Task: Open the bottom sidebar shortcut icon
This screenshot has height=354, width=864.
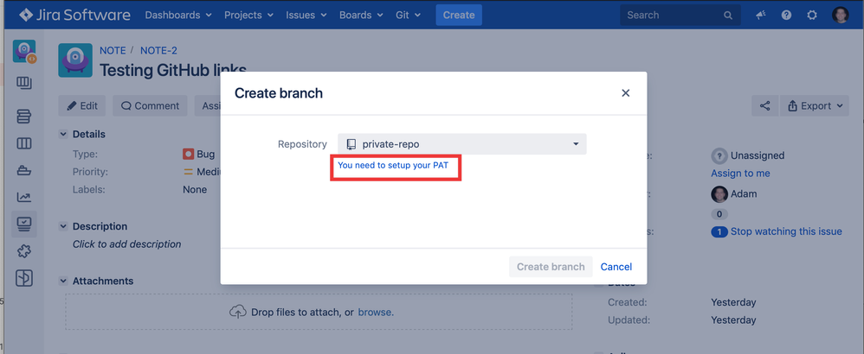Action: click(23, 279)
